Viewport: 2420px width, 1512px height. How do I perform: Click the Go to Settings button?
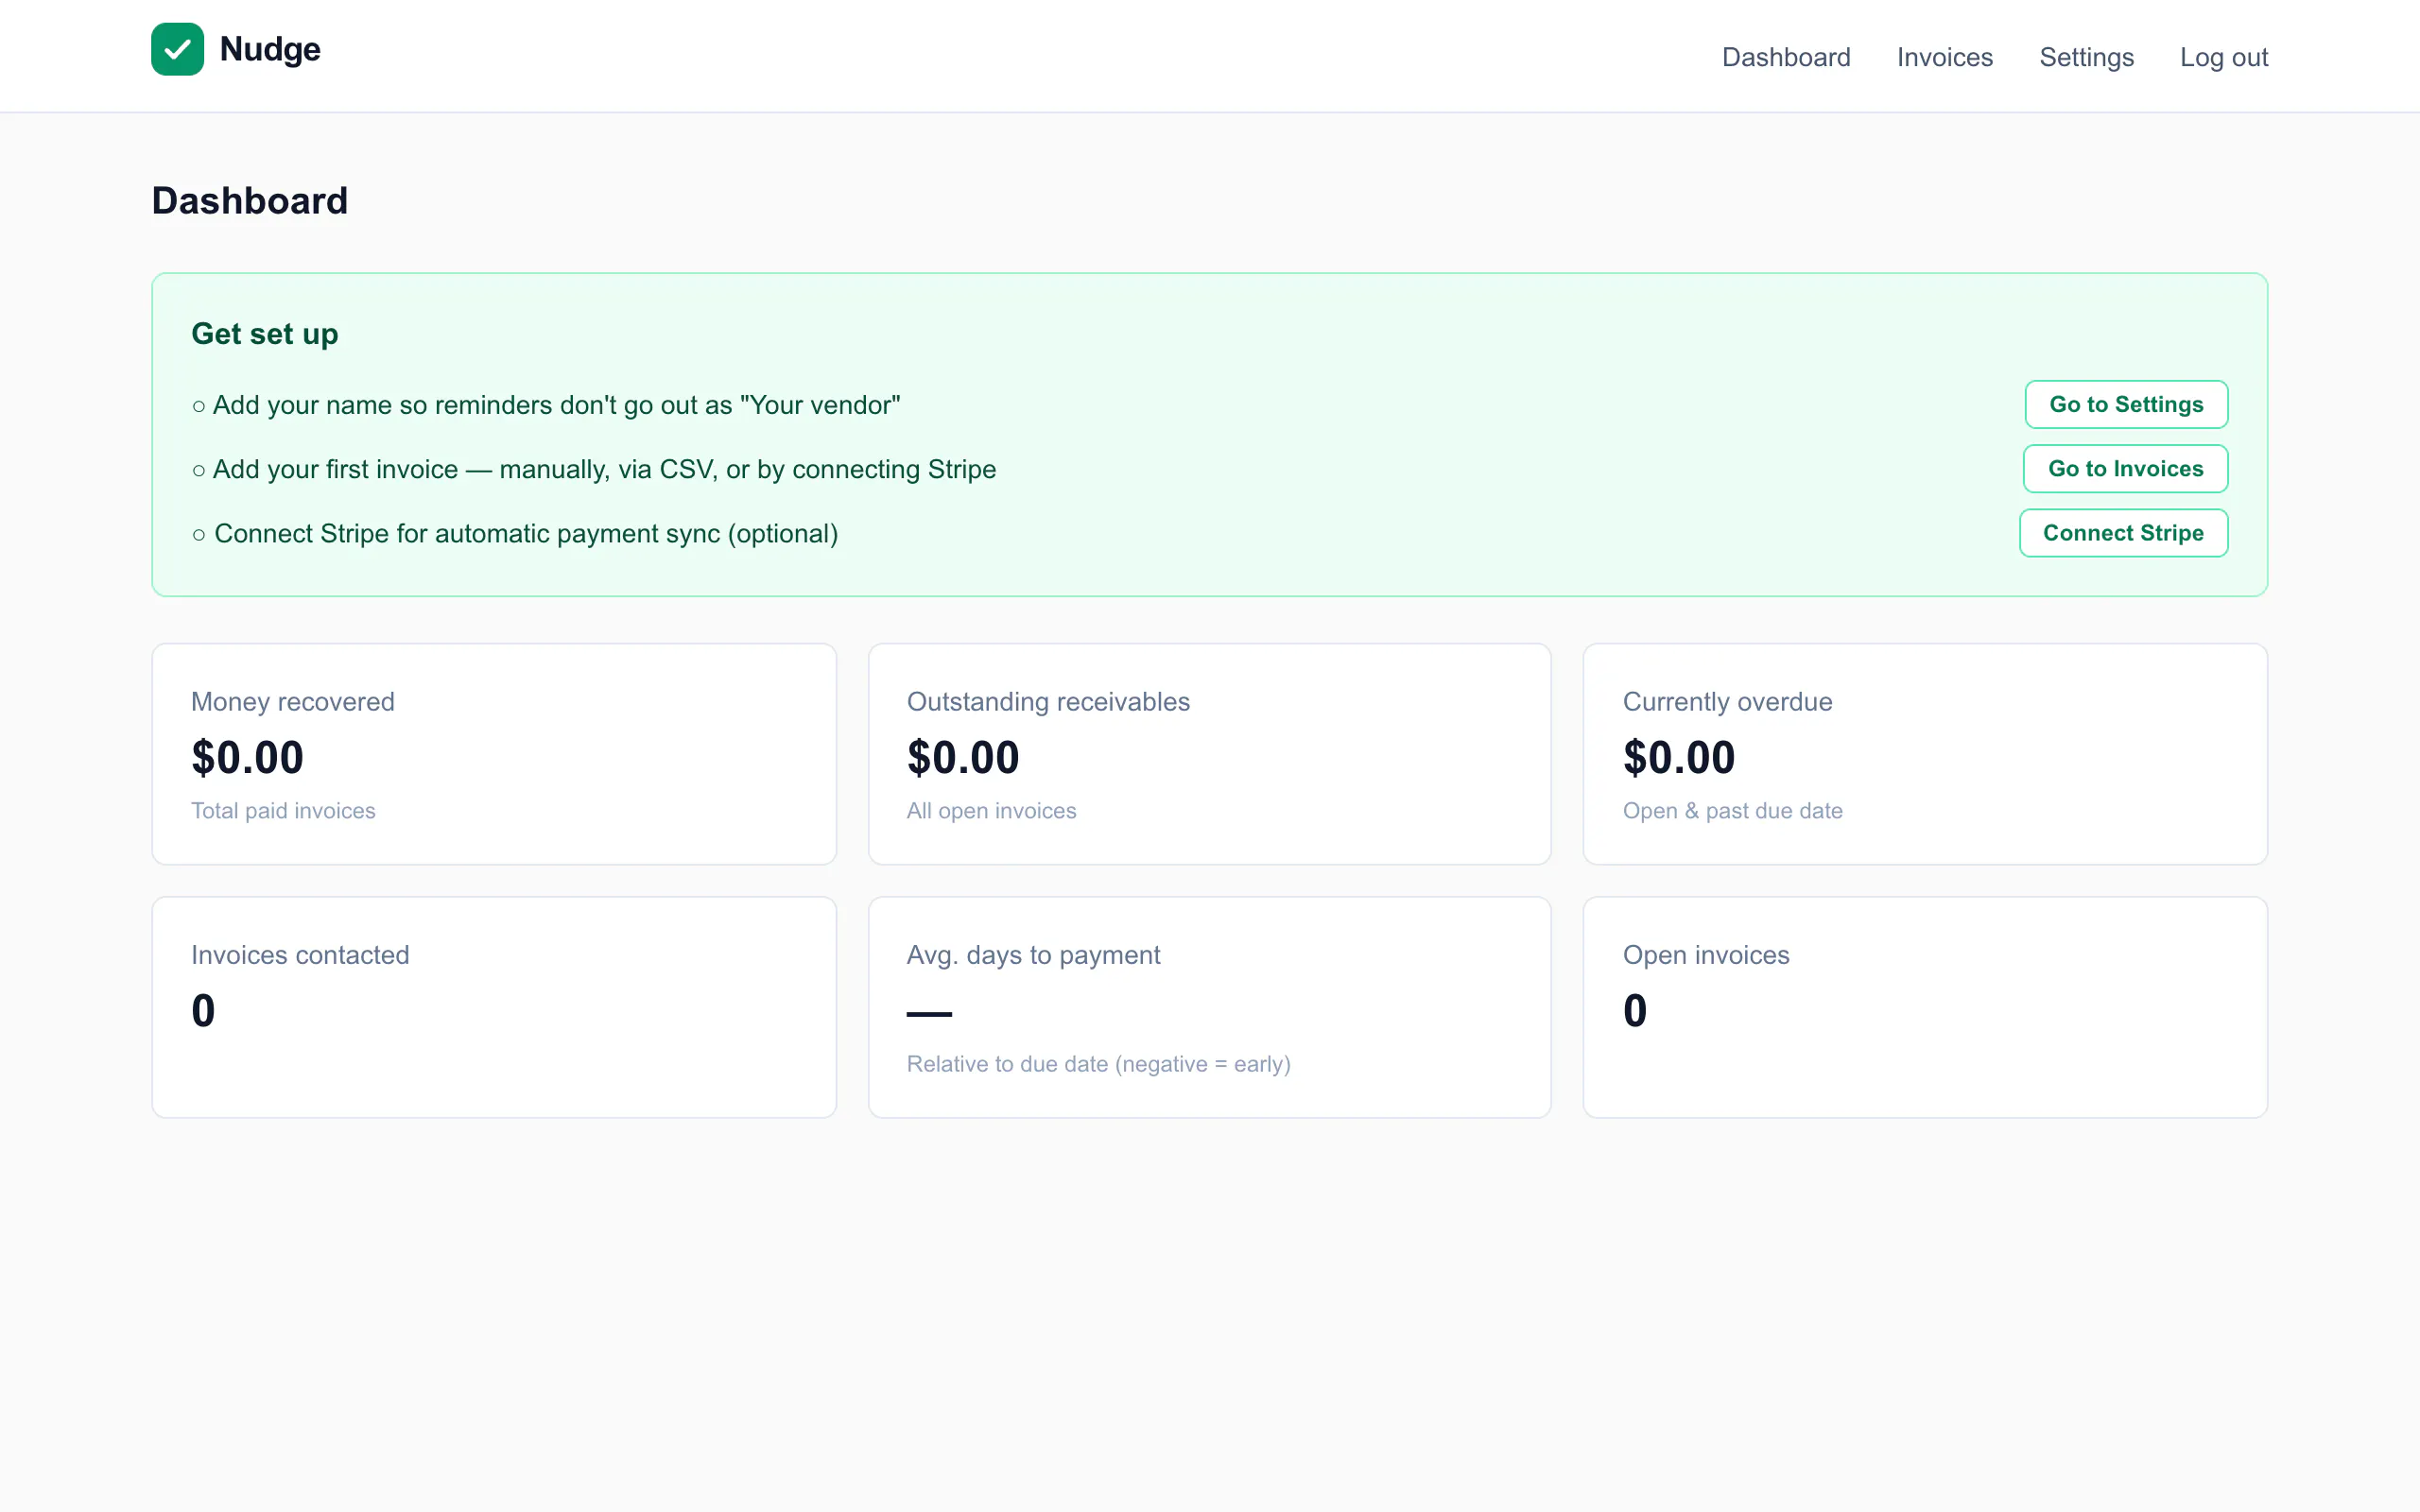coord(2126,404)
